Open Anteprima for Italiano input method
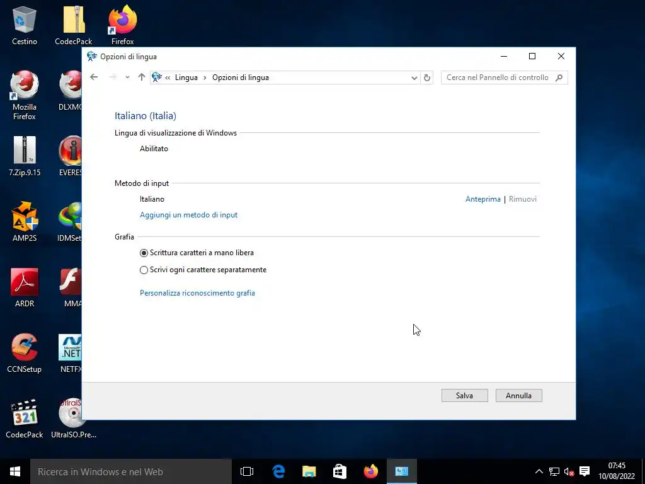645x484 pixels. 483,199
